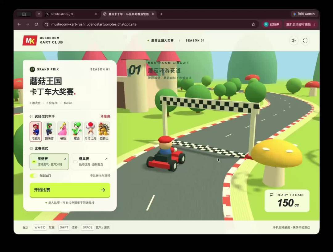Screen dimensions: 333x252
Task: Open the 已暂停 profile button
Action: 272,24
